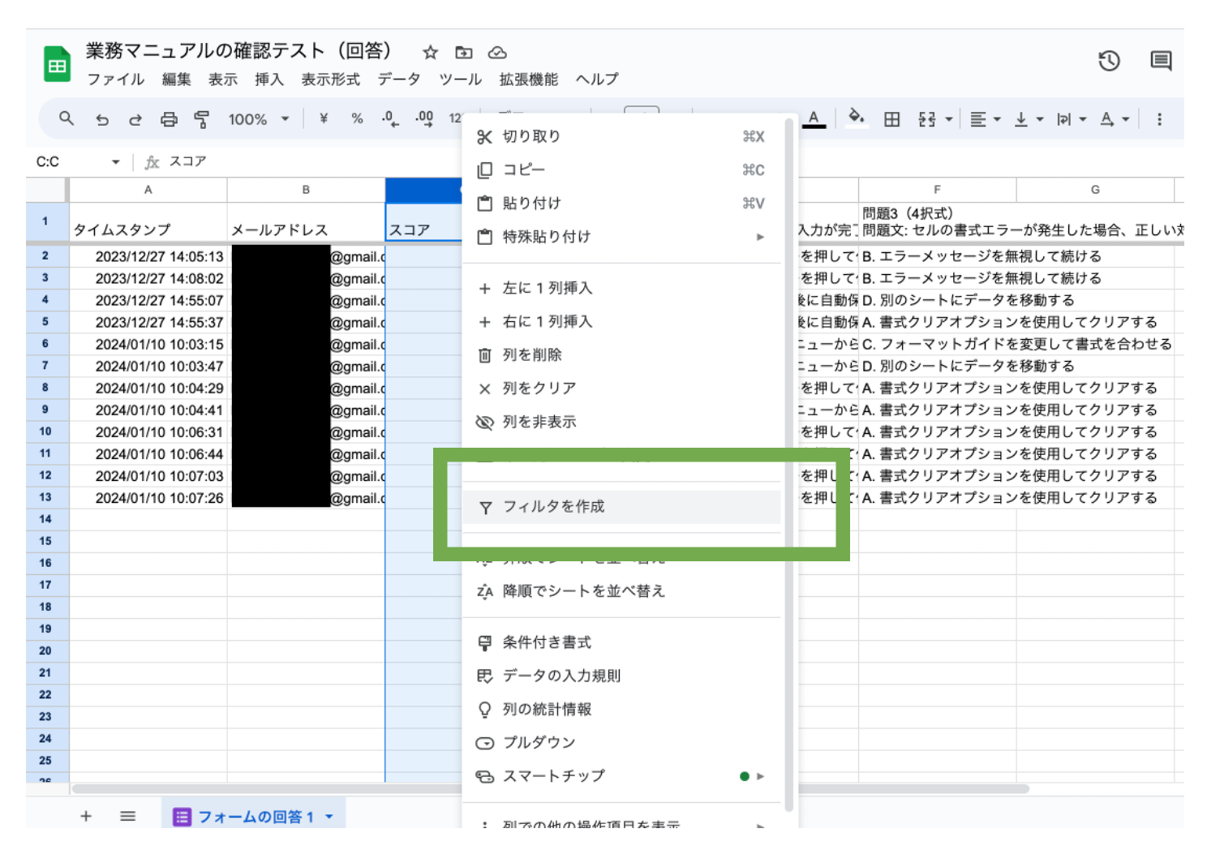
Task: Decrease decimal places
Action: 390,118
